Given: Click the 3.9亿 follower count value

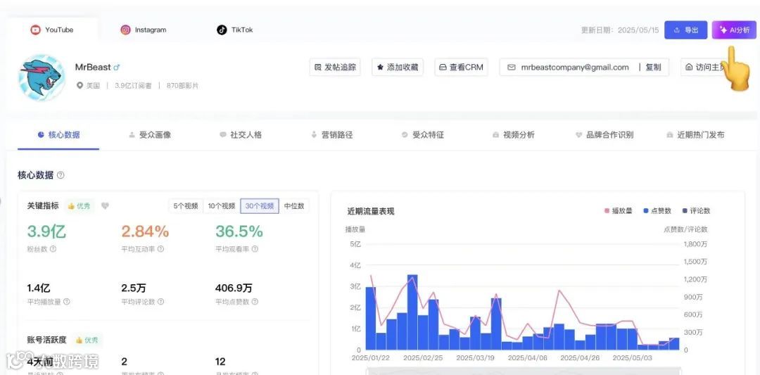Looking at the screenshot, I should point(46,231).
